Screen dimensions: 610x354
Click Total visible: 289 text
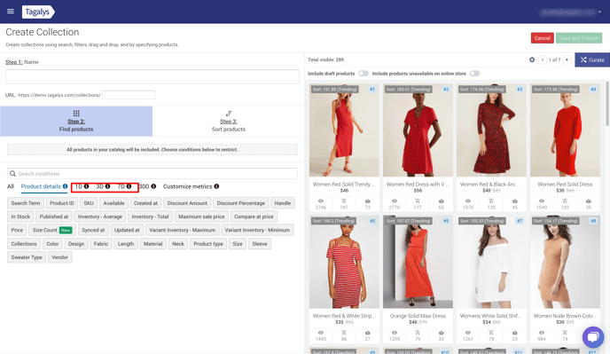tap(325, 59)
